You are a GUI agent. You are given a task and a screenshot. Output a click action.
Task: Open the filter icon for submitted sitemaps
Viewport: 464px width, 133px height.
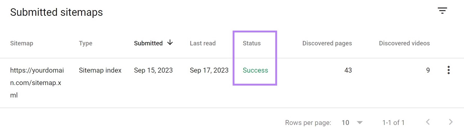442,11
